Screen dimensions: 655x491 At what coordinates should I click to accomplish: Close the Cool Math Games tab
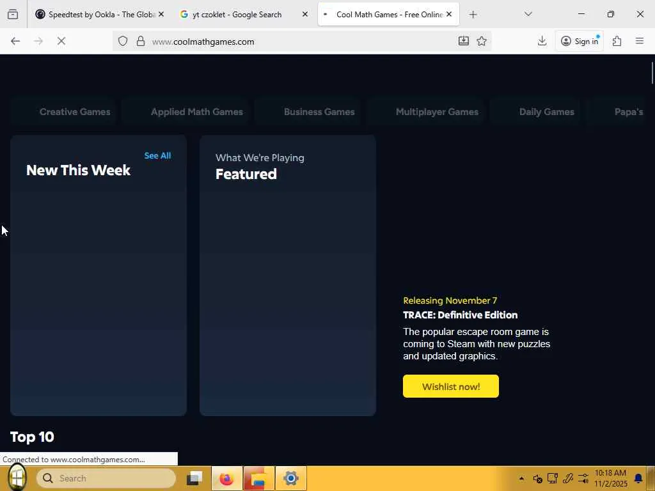(x=449, y=14)
